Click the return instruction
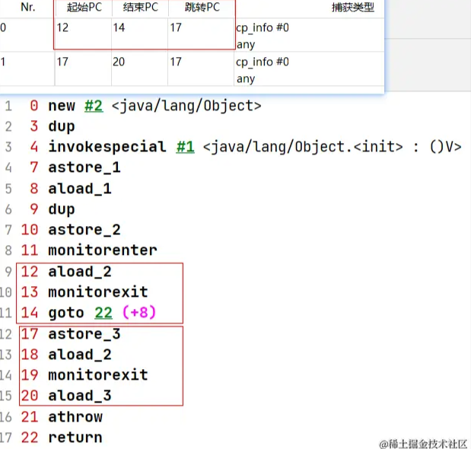Image resolution: width=471 pixels, height=449 pixels. 75,438
